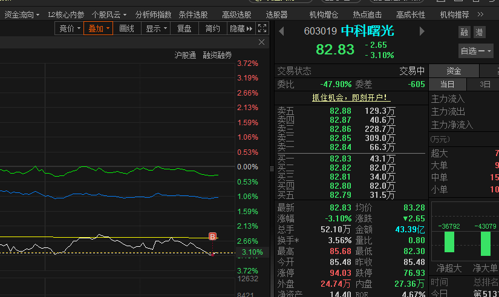This screenshot has height=297, width=499.
Task: Click the 隐藏 hide panel button
Action: (241, 28)
